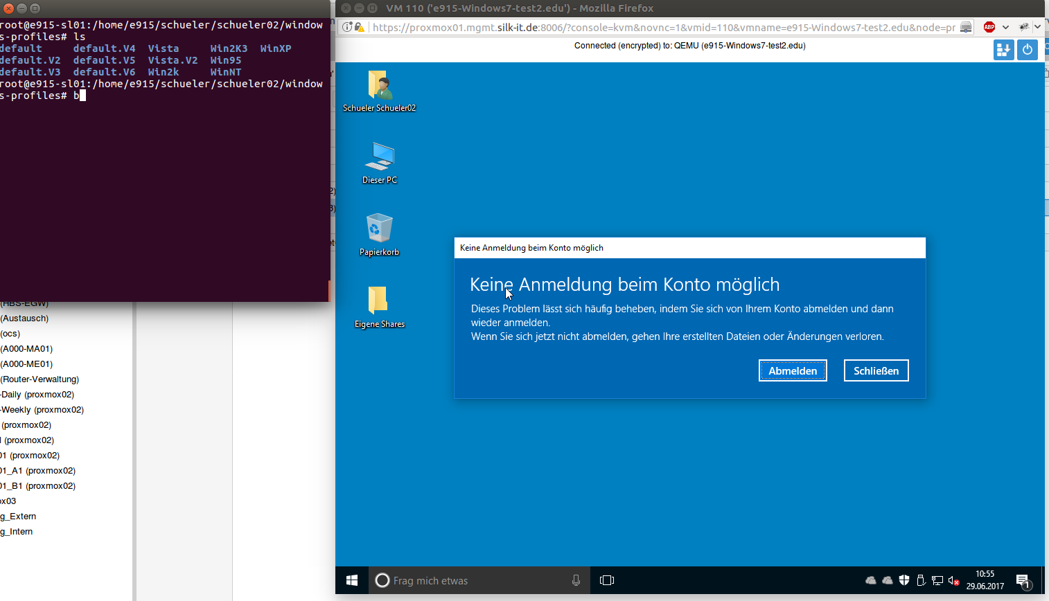Click the Firefox URL address bar

pyautogui.click(x=662, y=27)
